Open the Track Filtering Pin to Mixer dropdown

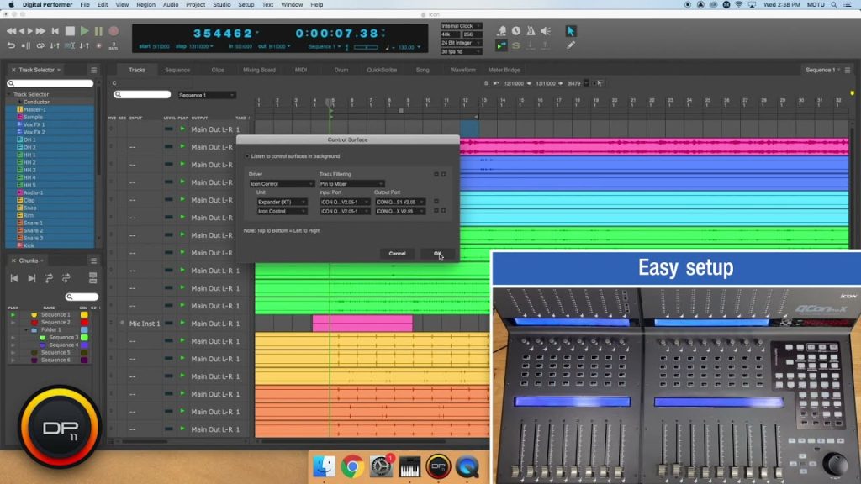351,184
